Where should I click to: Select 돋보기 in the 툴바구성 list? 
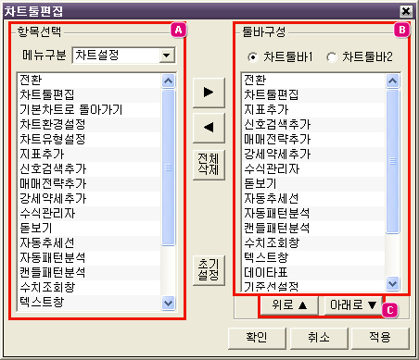click(x=313, y=183)
